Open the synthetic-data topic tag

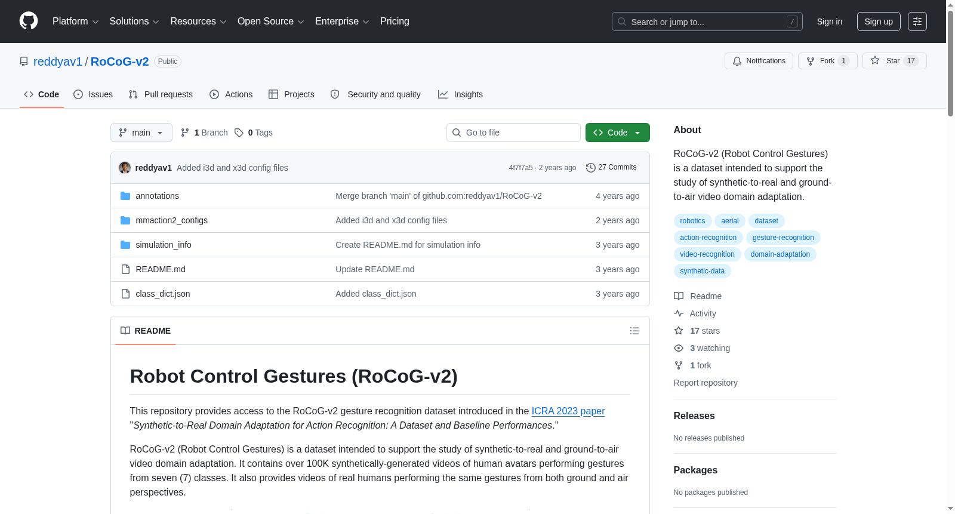tap(703, 271)
